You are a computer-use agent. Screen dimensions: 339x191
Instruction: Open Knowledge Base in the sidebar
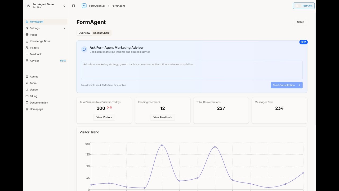[x=46, y=41]
